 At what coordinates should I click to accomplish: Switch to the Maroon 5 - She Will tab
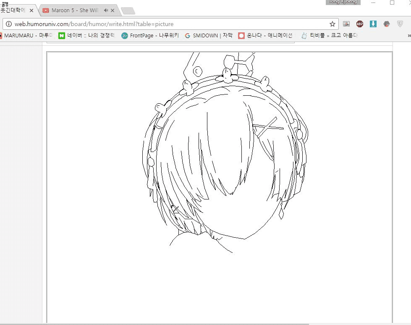(79, 10)
